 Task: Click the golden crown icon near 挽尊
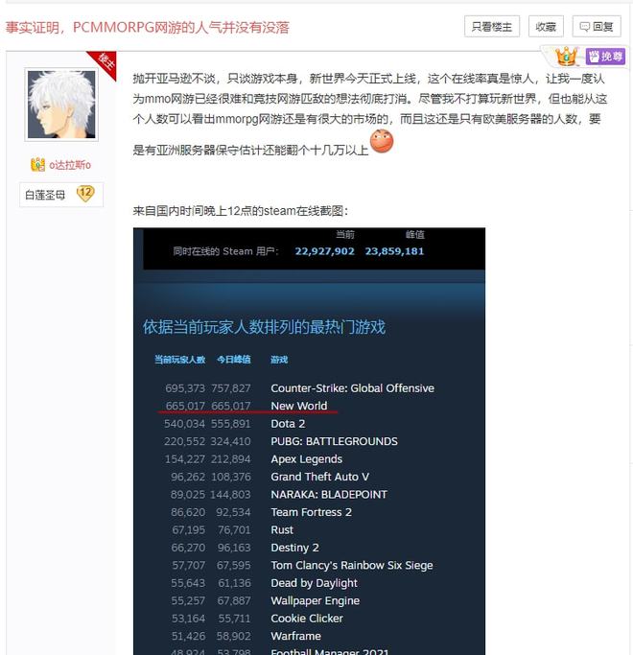click(566, 56)
